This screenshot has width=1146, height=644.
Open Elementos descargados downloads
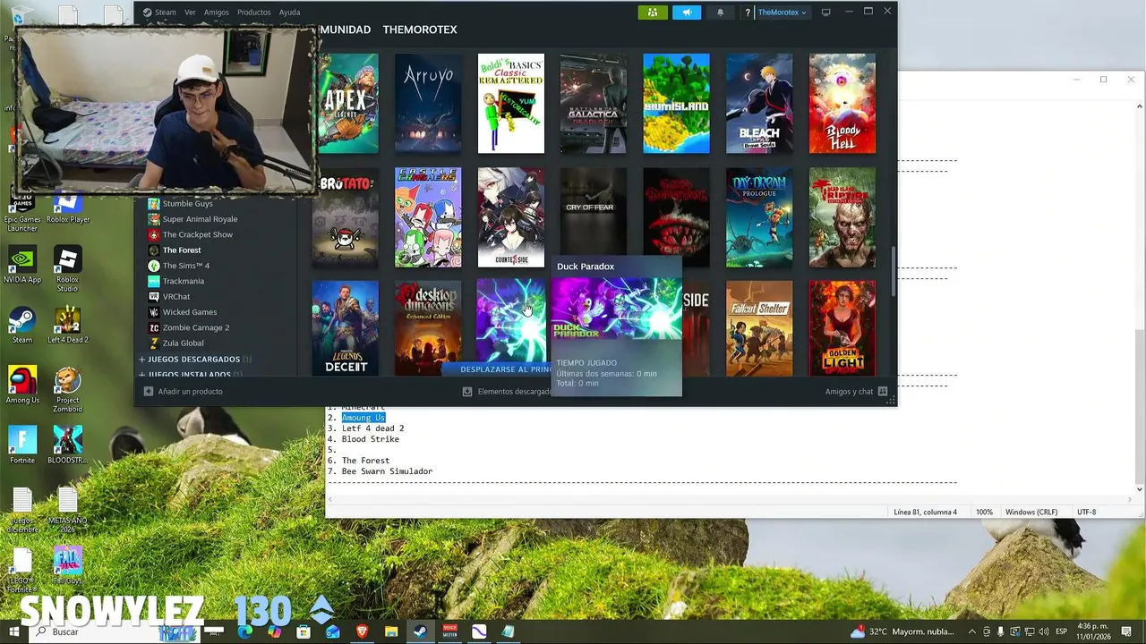[508, 391]
